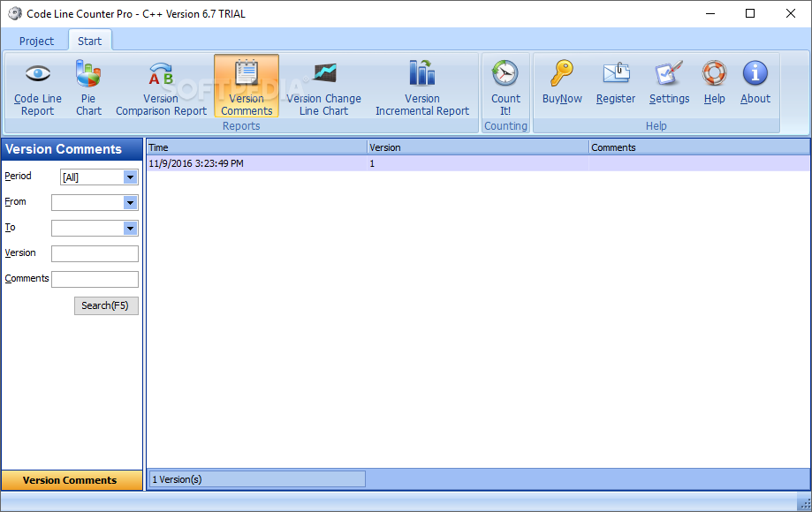Click the Comments input field
812x512 pixels.
tap(95, 279)
